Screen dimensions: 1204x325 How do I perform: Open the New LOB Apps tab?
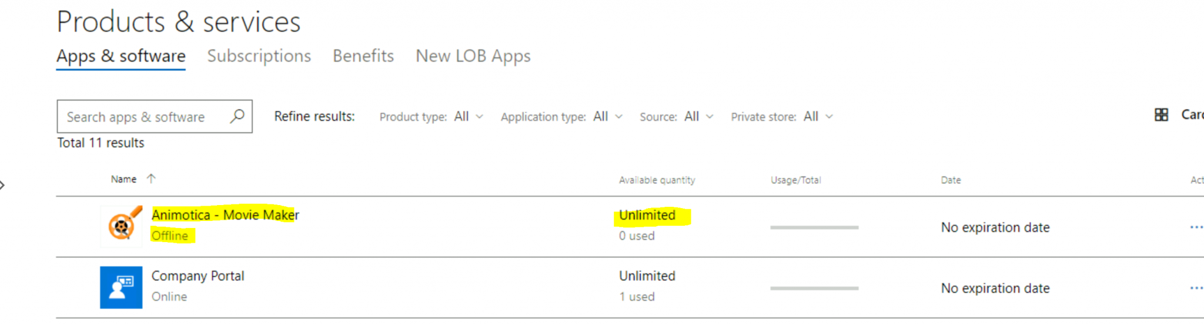[473, 56]
